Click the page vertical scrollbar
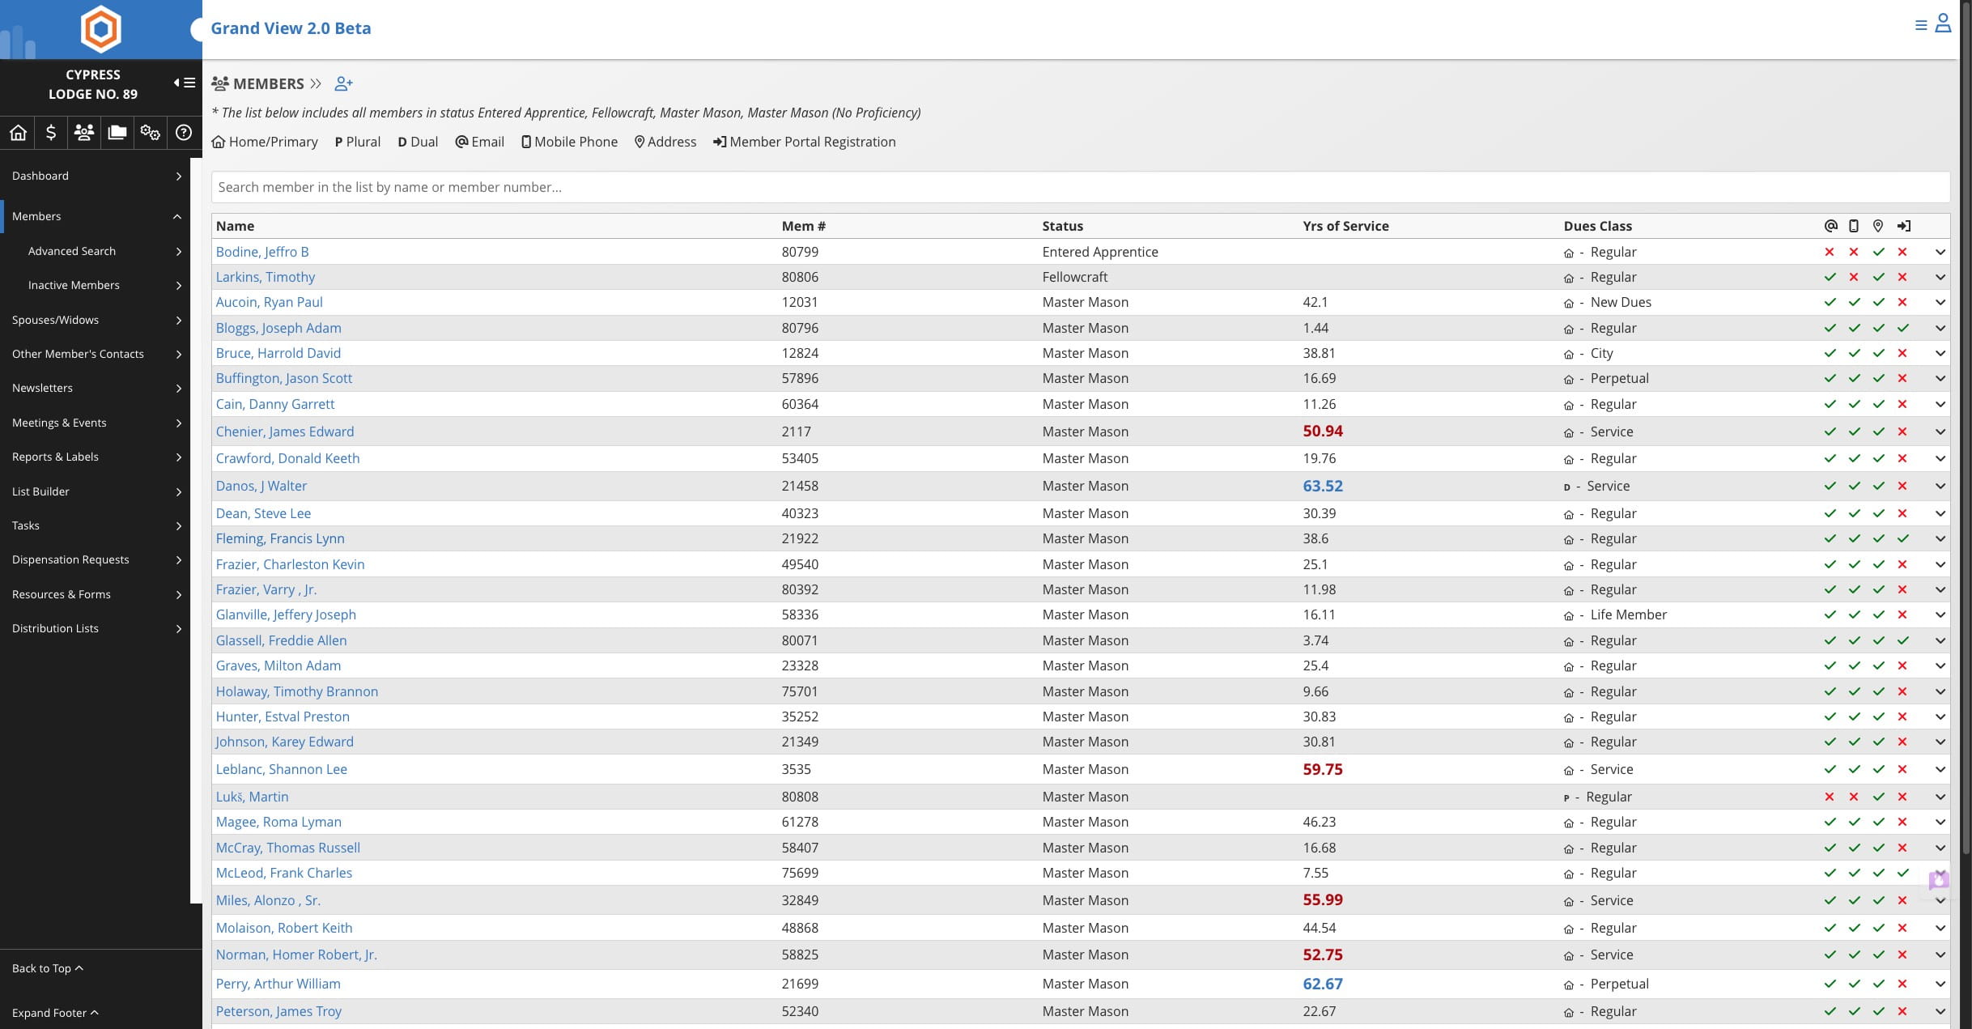1972x1029 pixels. pos(1966,427)
